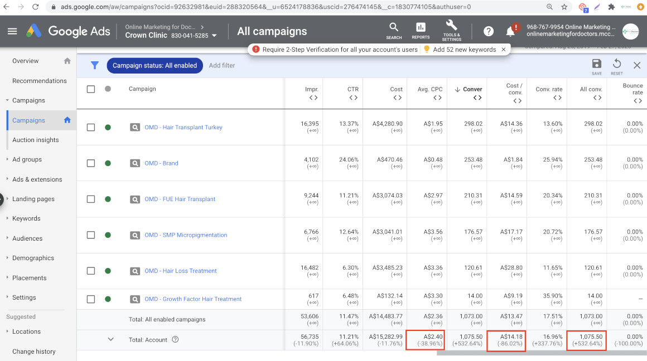Open Recommendations in sidebar
Screen dimensions: 647x361
[x=39, y=81]
